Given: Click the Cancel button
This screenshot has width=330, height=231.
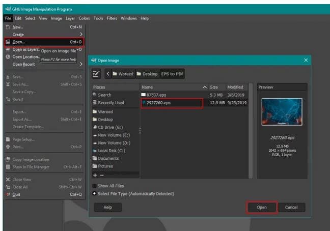Looking at the screenshot, I should [x=291, y=207].
